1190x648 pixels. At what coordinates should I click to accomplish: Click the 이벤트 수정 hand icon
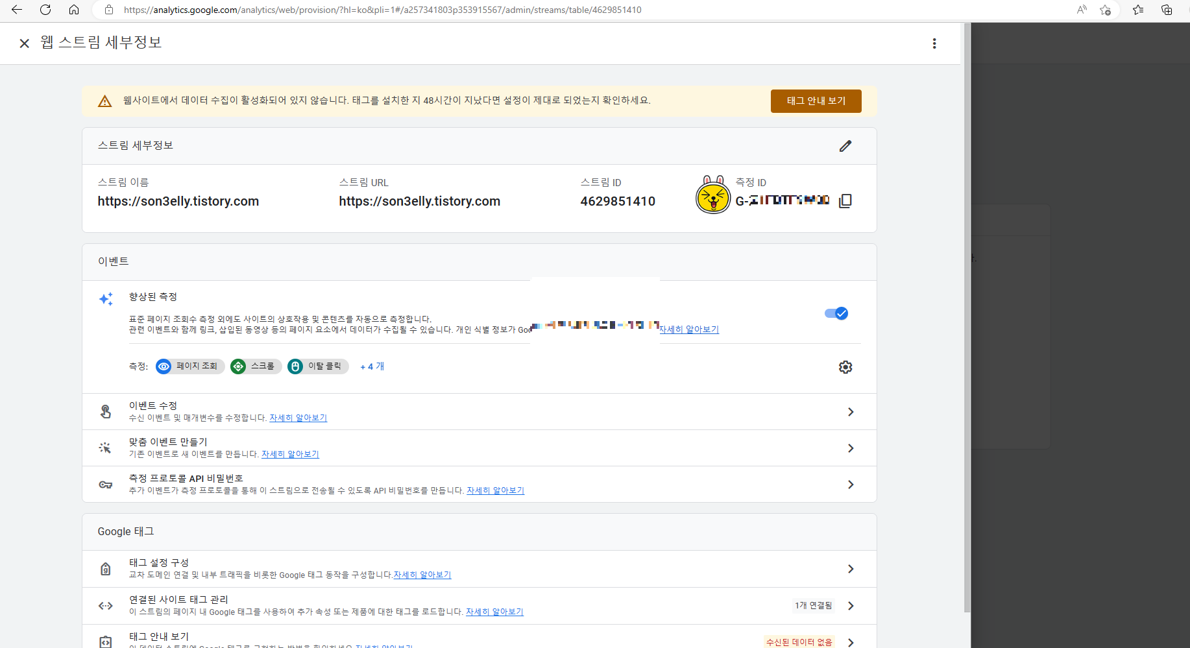pos(106,412)
